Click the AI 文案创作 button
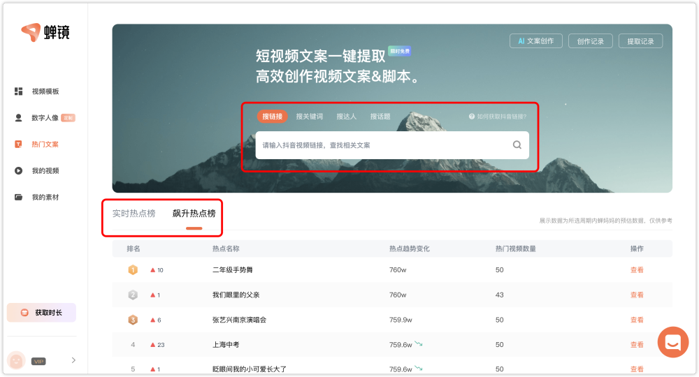699x377 pixels. tap(536, 41)
